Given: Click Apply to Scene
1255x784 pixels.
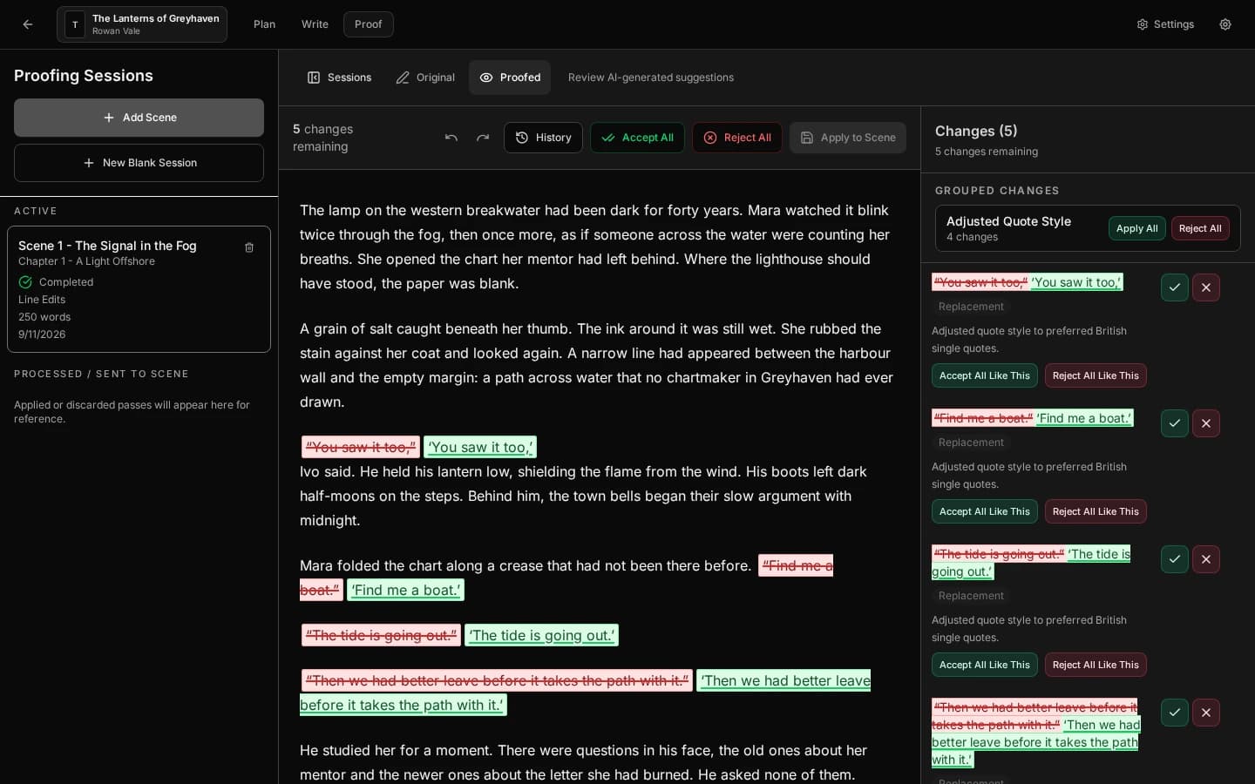Looking at the screenshot, I should click(848, 138).
